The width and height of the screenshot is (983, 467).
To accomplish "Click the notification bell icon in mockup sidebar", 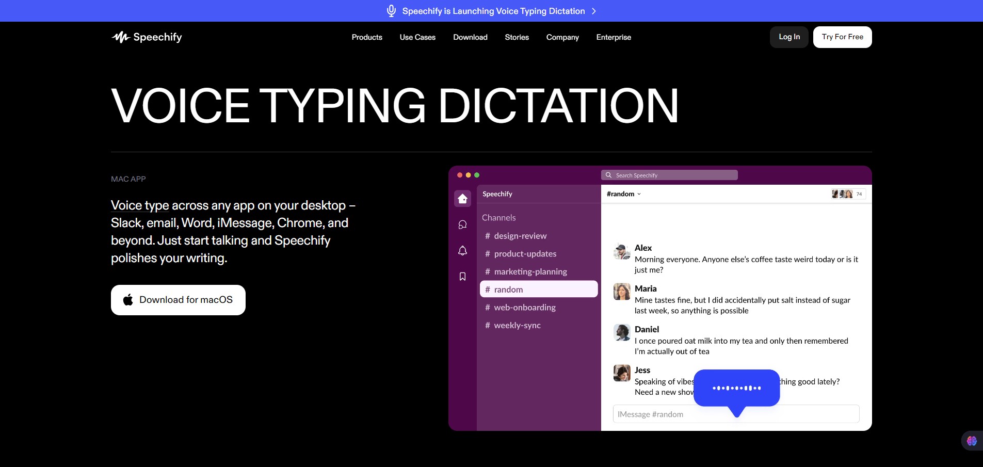I will point(462,250).
